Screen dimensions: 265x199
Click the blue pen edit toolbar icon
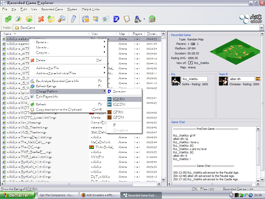click(73, 19)
